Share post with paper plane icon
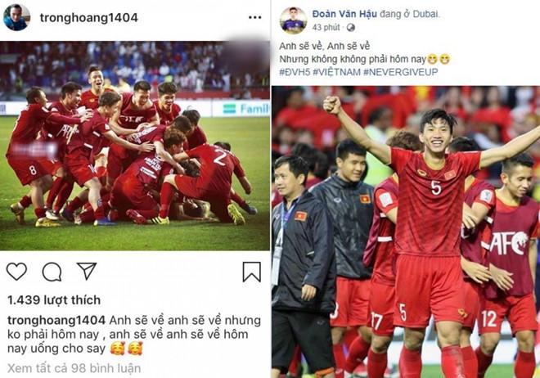This screenshot has width=540, height=378. (x=87, y=271)
